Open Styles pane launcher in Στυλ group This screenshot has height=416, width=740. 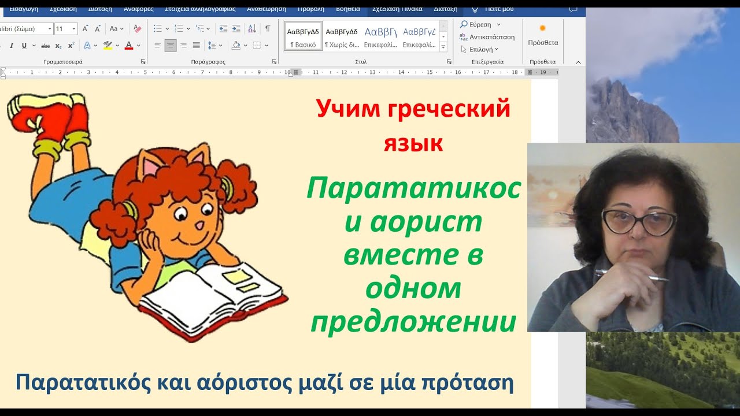[x=449, y=61]
